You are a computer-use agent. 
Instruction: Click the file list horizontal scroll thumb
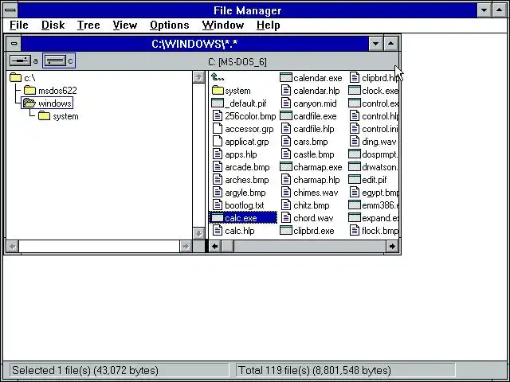(227, 246)
